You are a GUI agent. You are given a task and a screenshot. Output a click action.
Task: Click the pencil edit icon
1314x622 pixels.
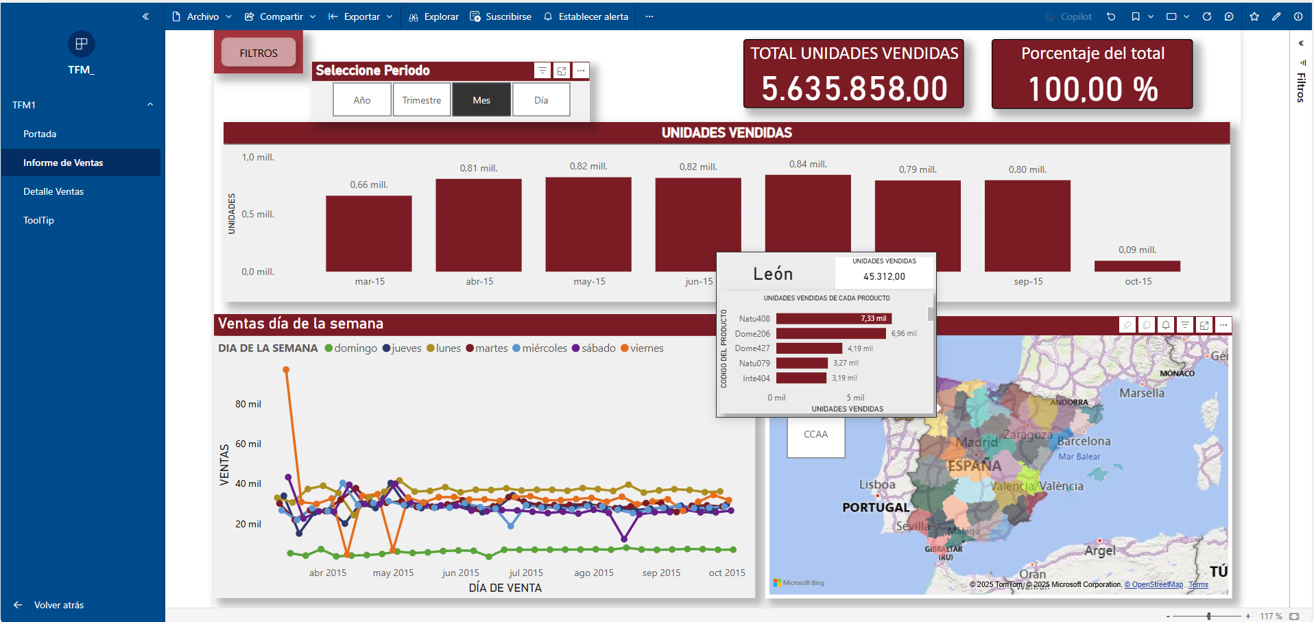[1276, 16]
